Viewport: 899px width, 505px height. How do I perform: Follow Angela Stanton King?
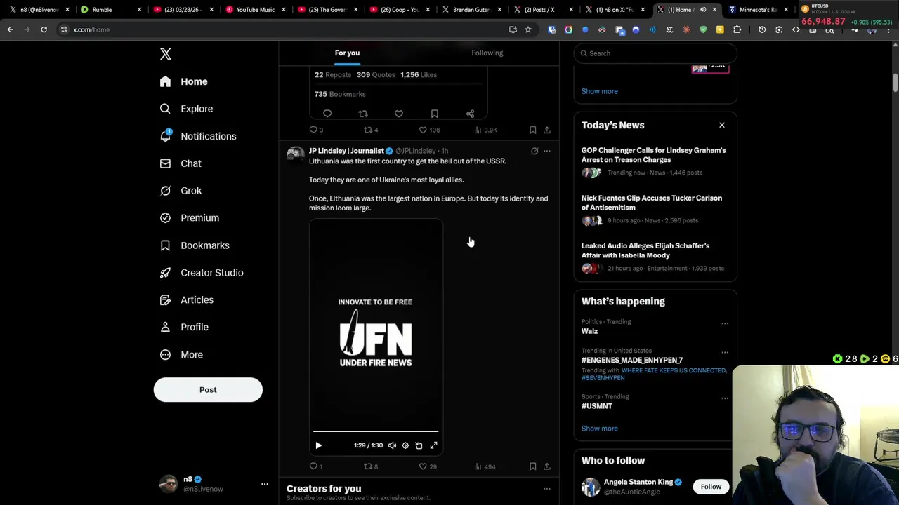(x=710, y=487)
